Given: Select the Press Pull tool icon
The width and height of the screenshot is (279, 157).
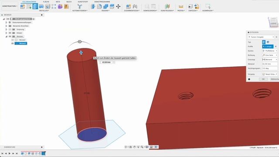Looking at the screenshot, I should (x=93, y=7).
